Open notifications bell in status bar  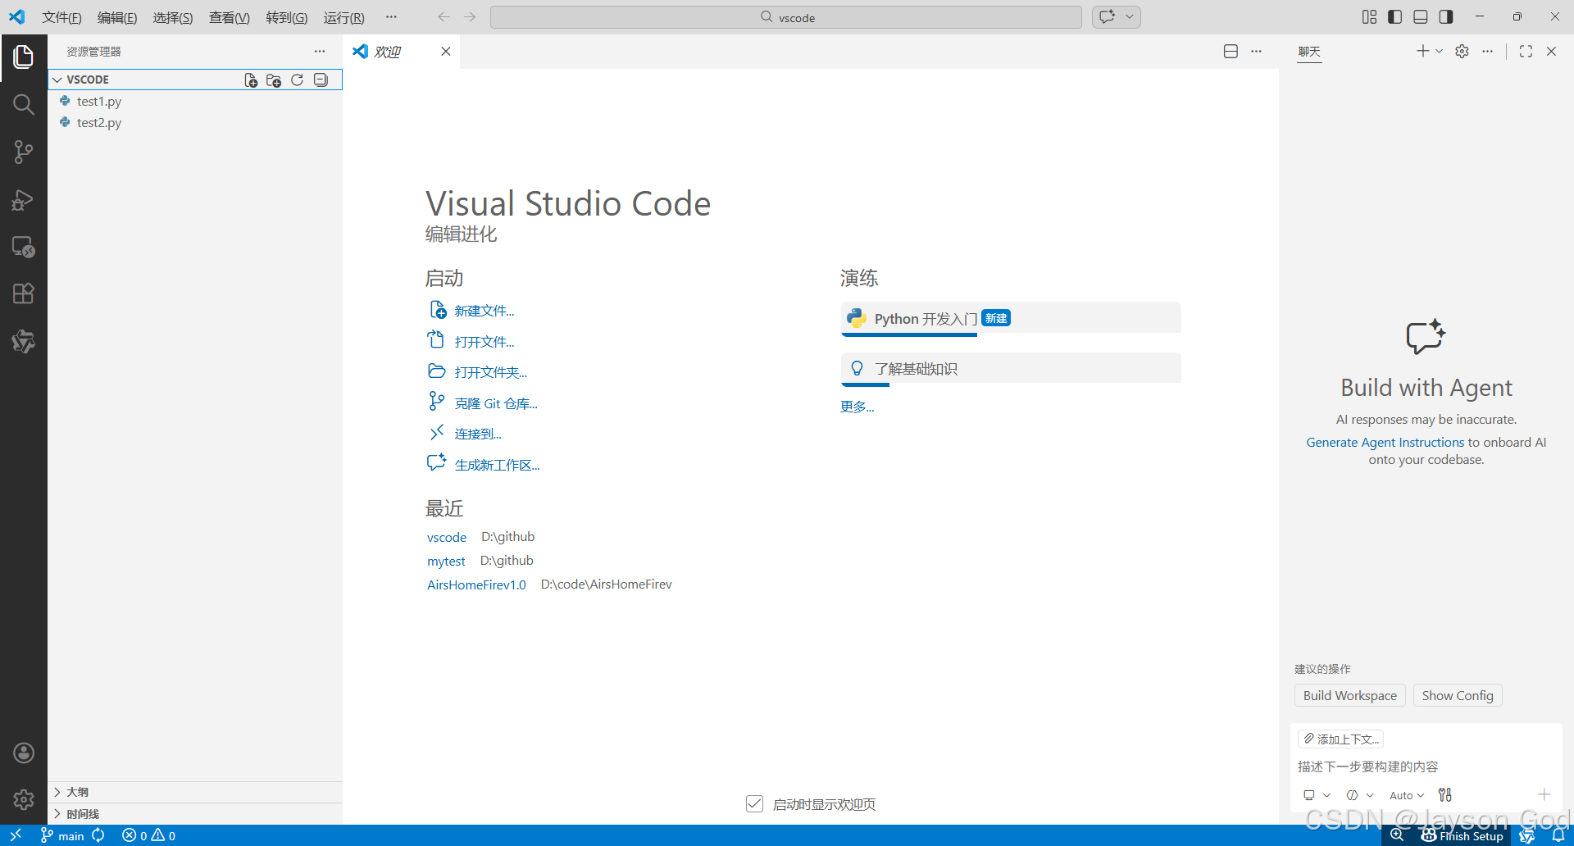coord(1558,835)
